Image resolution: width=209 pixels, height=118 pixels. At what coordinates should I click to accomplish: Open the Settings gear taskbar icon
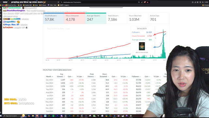click(131, 116)
